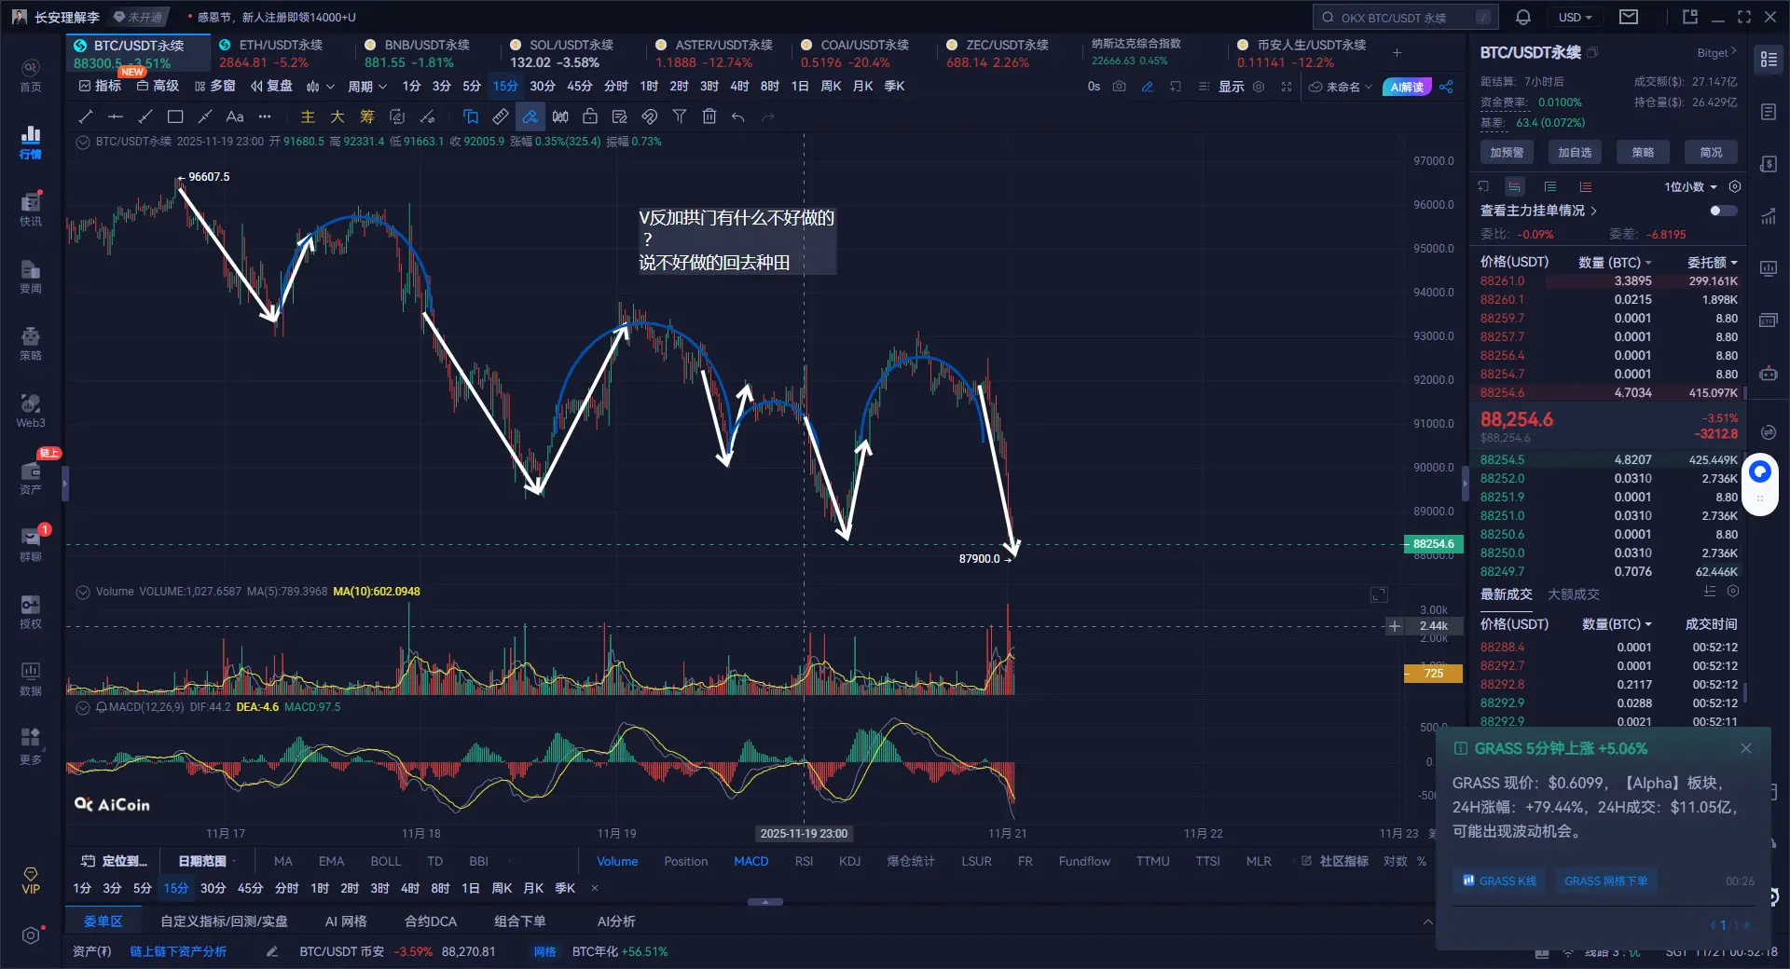1790x969 pixels.
Task: Toggle Volume indicator visibility eye icon
Action: click(x=83, y=592)
